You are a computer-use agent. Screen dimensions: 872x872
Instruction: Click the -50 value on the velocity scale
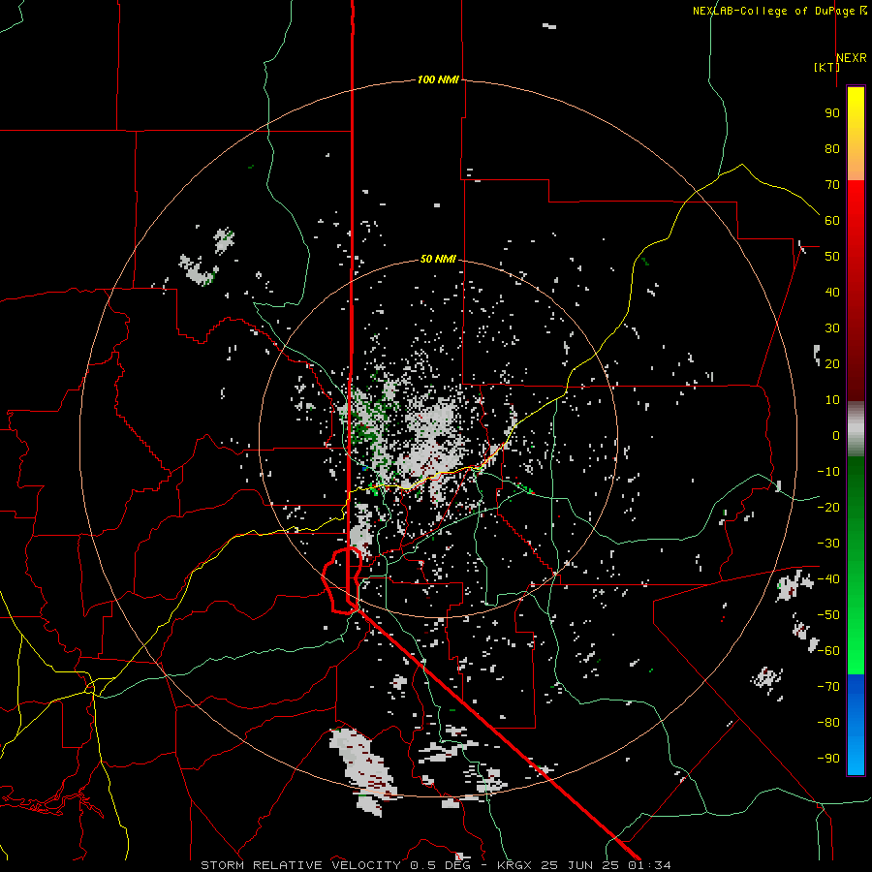click(828, 615)
